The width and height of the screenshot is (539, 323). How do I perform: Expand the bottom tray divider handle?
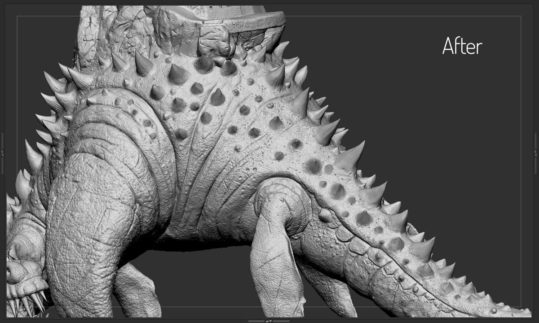tap(269, 321)
